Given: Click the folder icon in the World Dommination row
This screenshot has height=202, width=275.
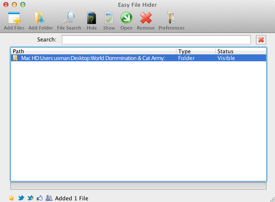Looking at the screenshot, I should click(x=15, y=58).
